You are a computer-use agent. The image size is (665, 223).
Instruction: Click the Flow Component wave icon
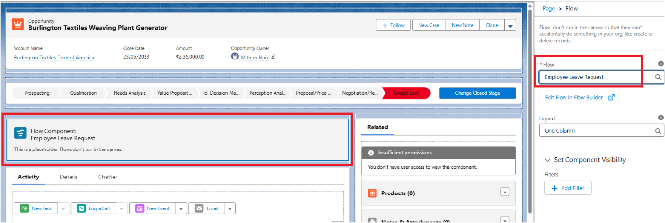[20, 133]
